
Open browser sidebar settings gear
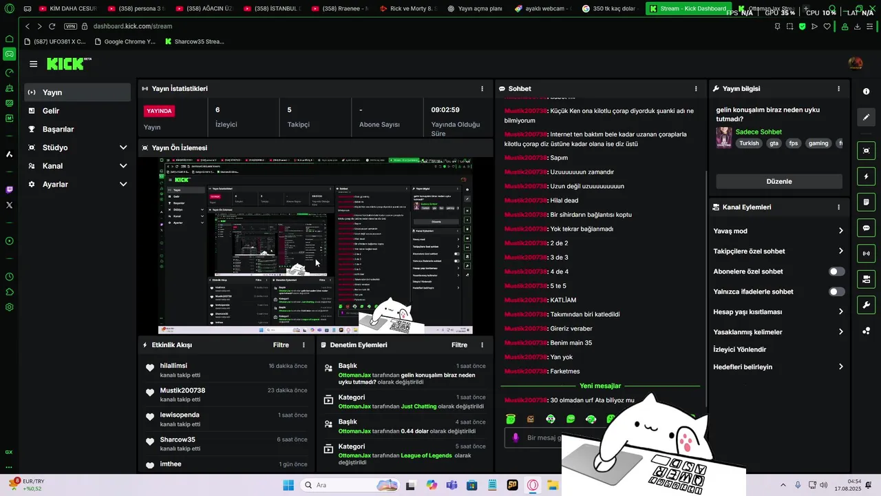point(9,307)
